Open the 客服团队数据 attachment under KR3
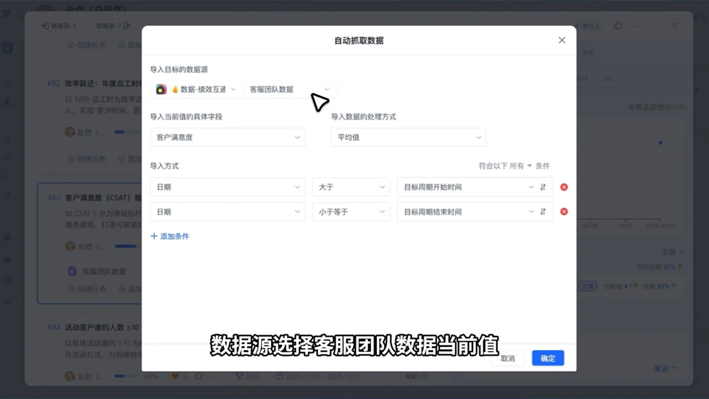The image size is (709, 399). click(x=97, y=272)
